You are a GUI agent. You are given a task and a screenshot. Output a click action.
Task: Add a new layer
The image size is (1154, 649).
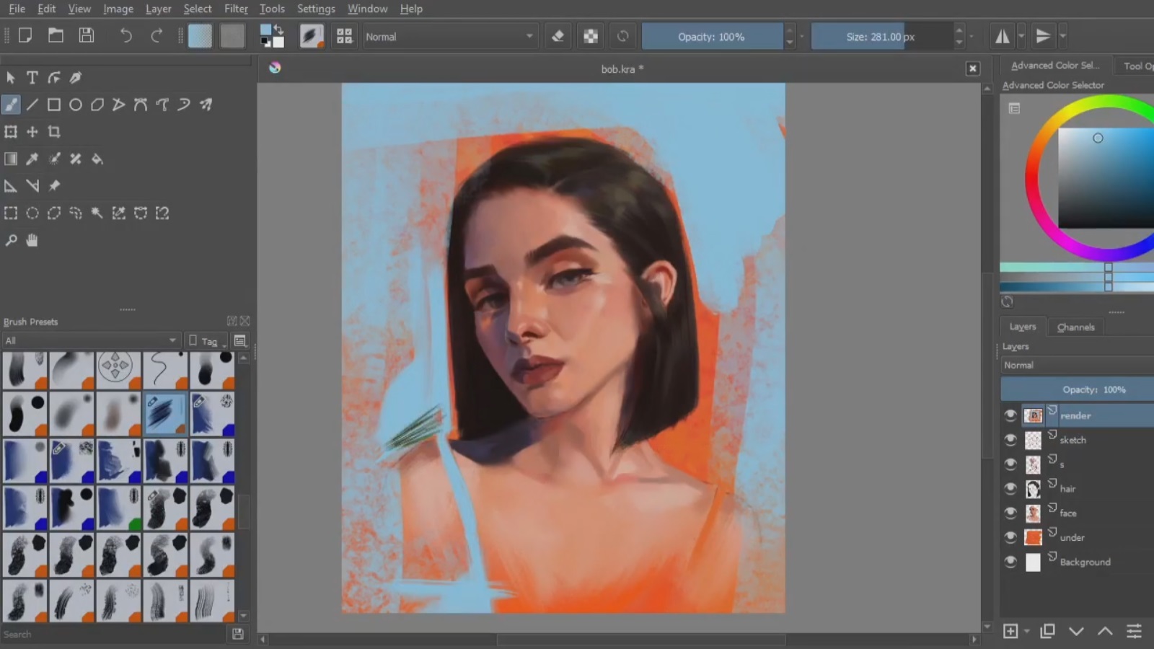[x=1010, y=632]
